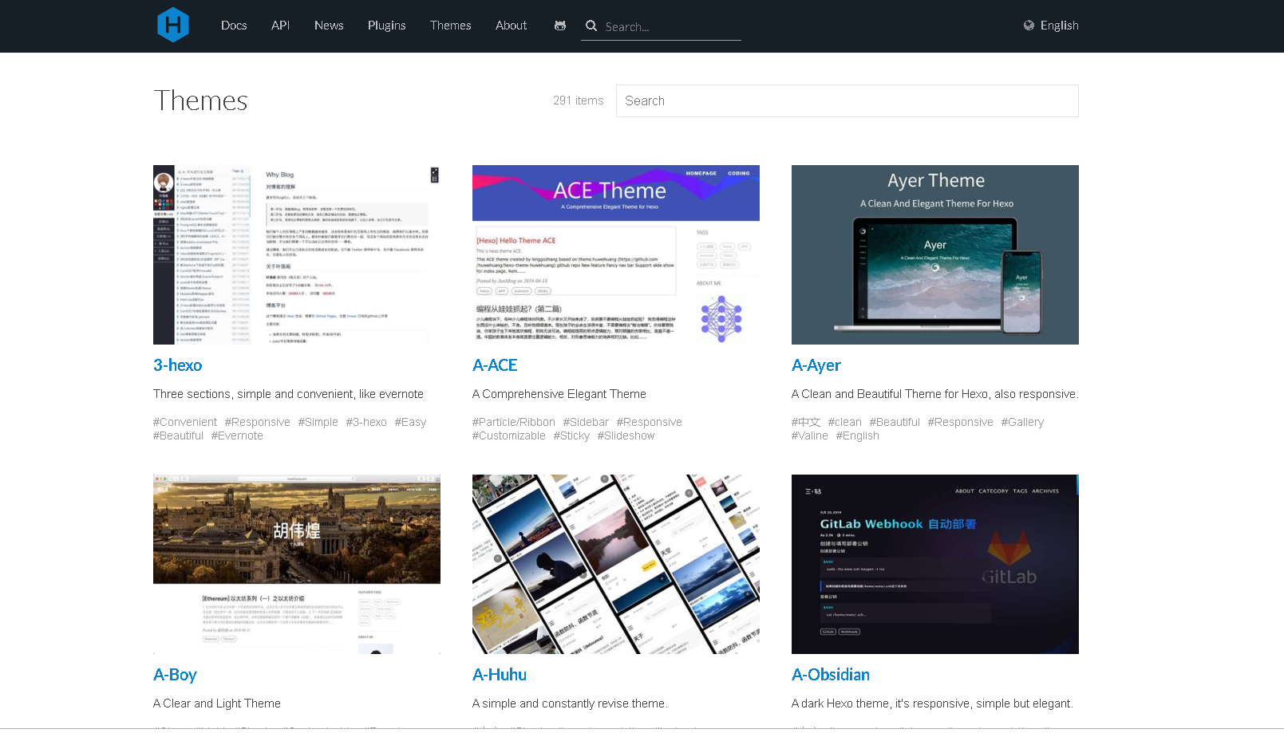Image resolution: width=1284 pixels, height=733 pixels.
Task: Click the A-Huhu title link
Action: 500,675
